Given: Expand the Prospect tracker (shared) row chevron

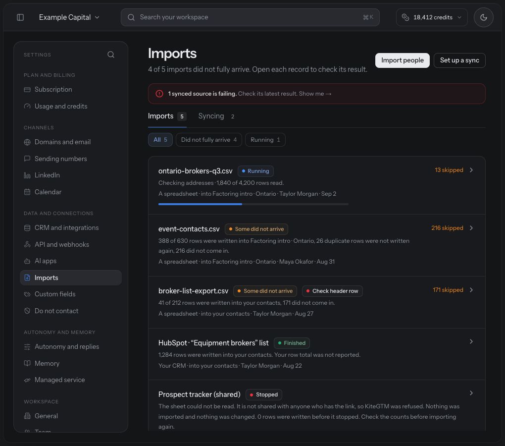Looking at the screenshot, I should [471, 393].
